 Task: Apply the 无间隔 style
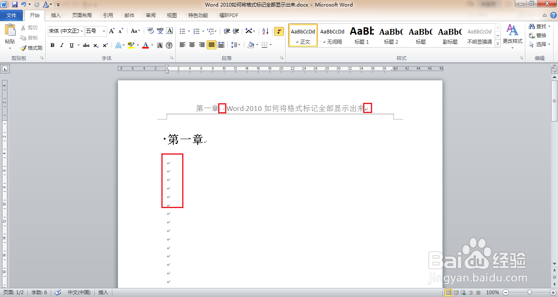[x=333, y=35]
